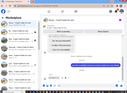Screen dimensions: 127x93
Task: Open a new browser tab
Action: pos(33,2)
